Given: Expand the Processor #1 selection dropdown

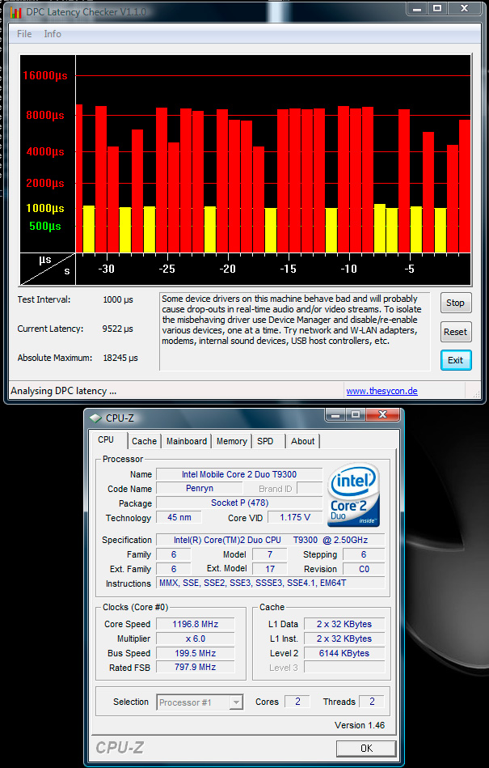Looking at the screenshot, I should tap(236, 702).
